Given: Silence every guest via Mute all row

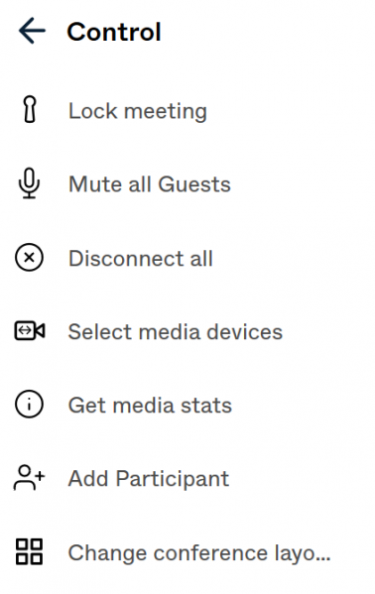Looking at the screenshot, I should point(187,184).
